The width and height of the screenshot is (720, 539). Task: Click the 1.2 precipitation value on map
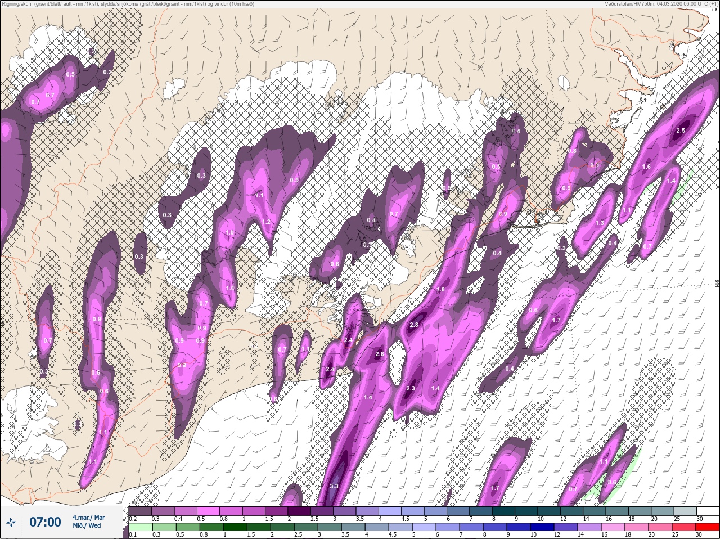coord(267,222)
